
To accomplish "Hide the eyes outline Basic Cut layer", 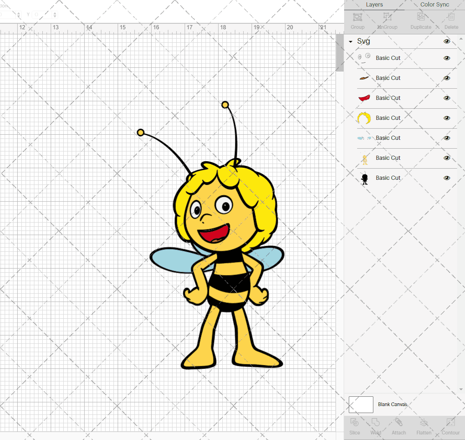I will click(446, 58).
